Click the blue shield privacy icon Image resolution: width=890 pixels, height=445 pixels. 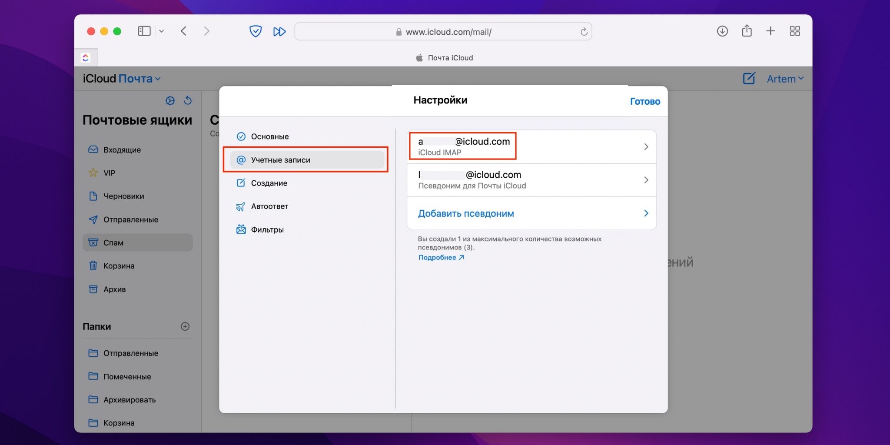tap(256, 31)
